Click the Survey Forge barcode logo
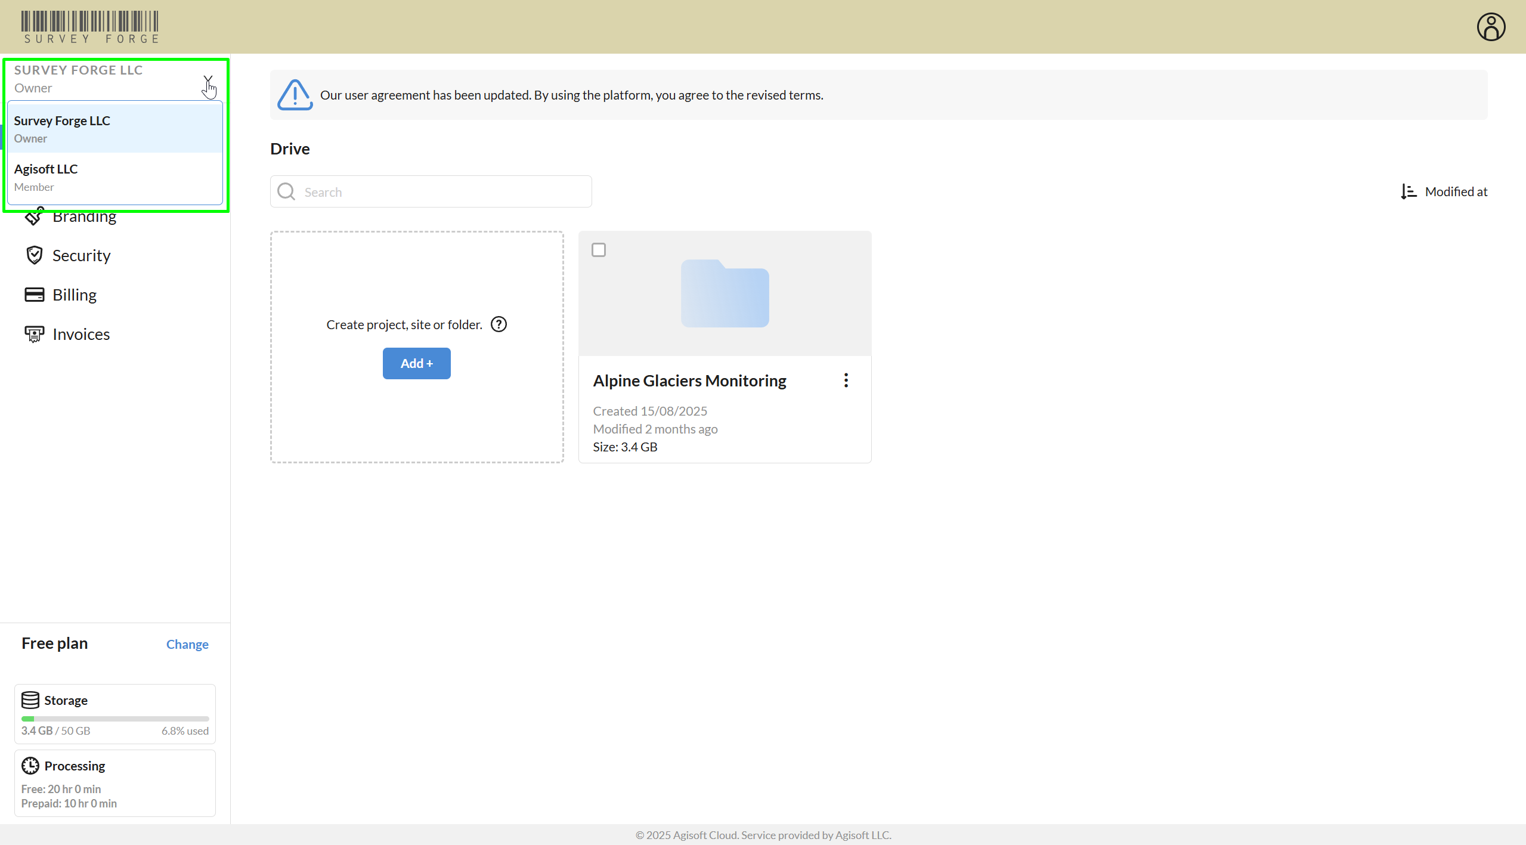This screenshot has width=1526, height=845. (x=90, y=27)
